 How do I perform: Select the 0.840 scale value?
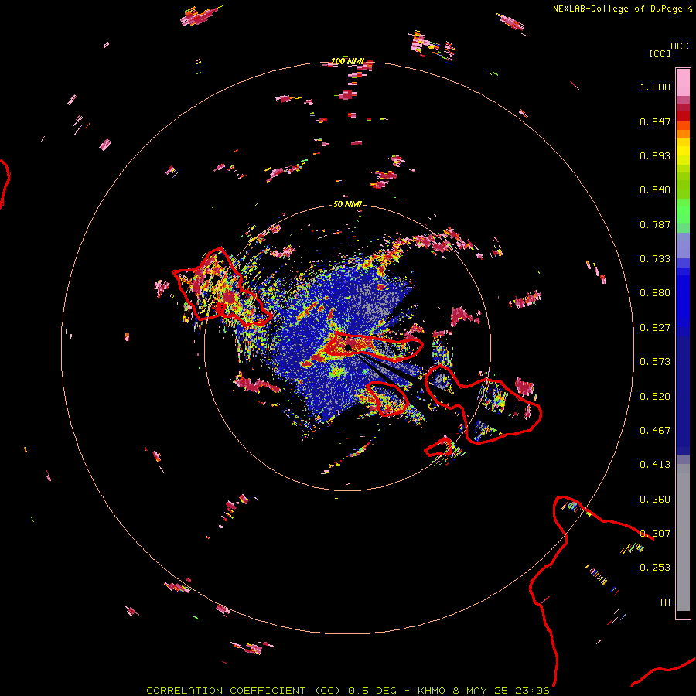tap(655, 190)
